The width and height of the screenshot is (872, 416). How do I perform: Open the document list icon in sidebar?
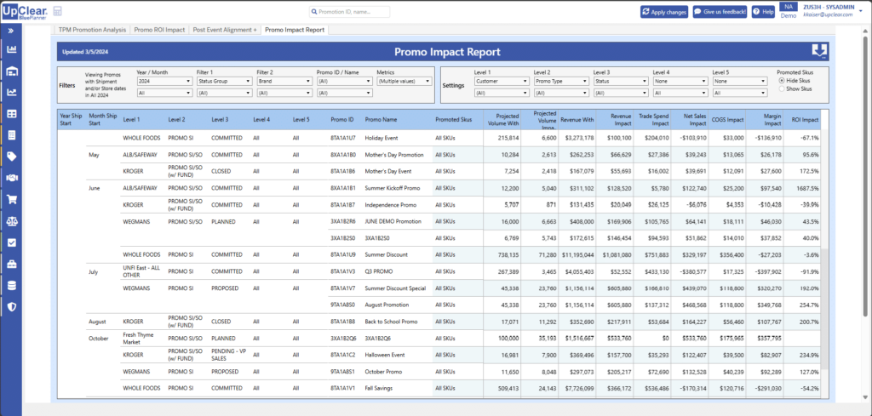point(11,135)
